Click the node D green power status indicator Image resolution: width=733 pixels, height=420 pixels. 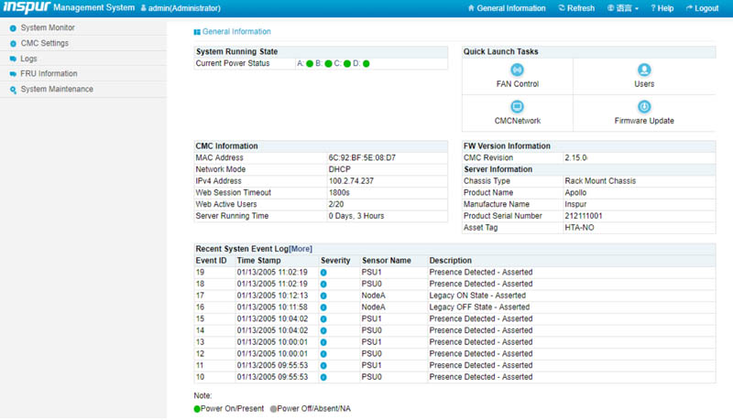366,64
